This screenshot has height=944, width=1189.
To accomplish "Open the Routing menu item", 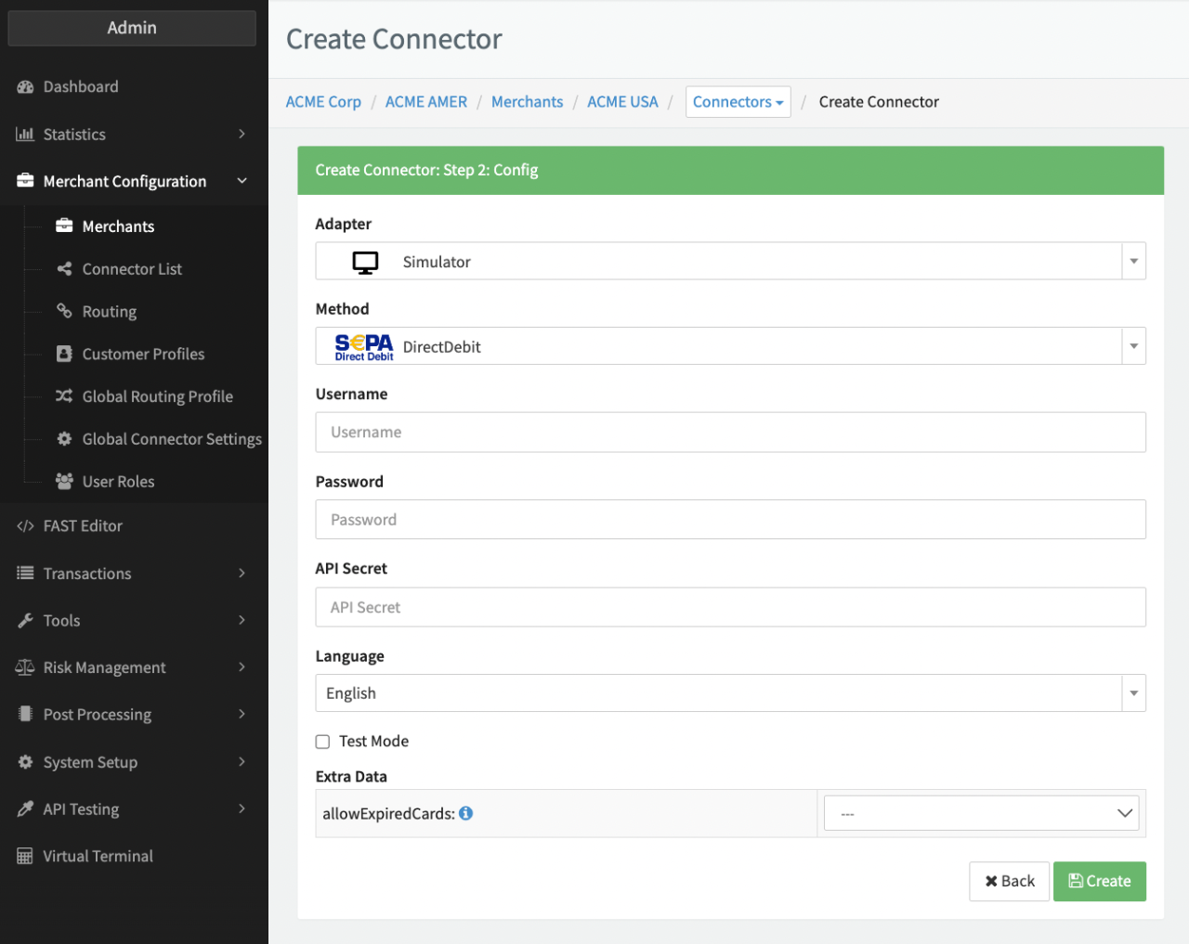I will tap(110, 312).
